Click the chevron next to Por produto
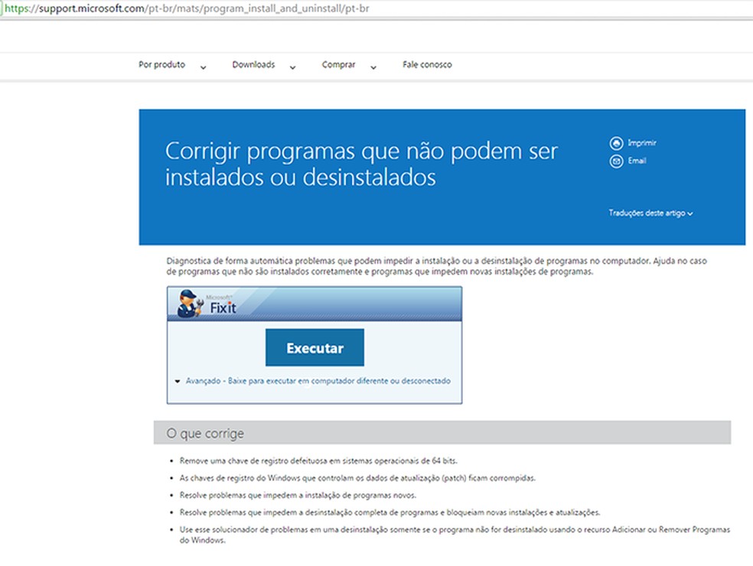 click(x=203, y=67)
